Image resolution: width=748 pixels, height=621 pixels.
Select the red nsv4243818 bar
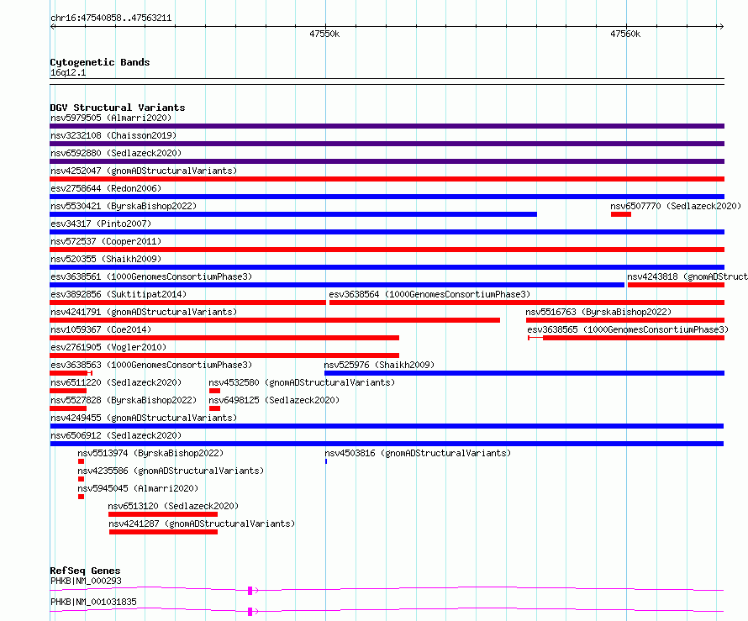(x=676, y=285)
